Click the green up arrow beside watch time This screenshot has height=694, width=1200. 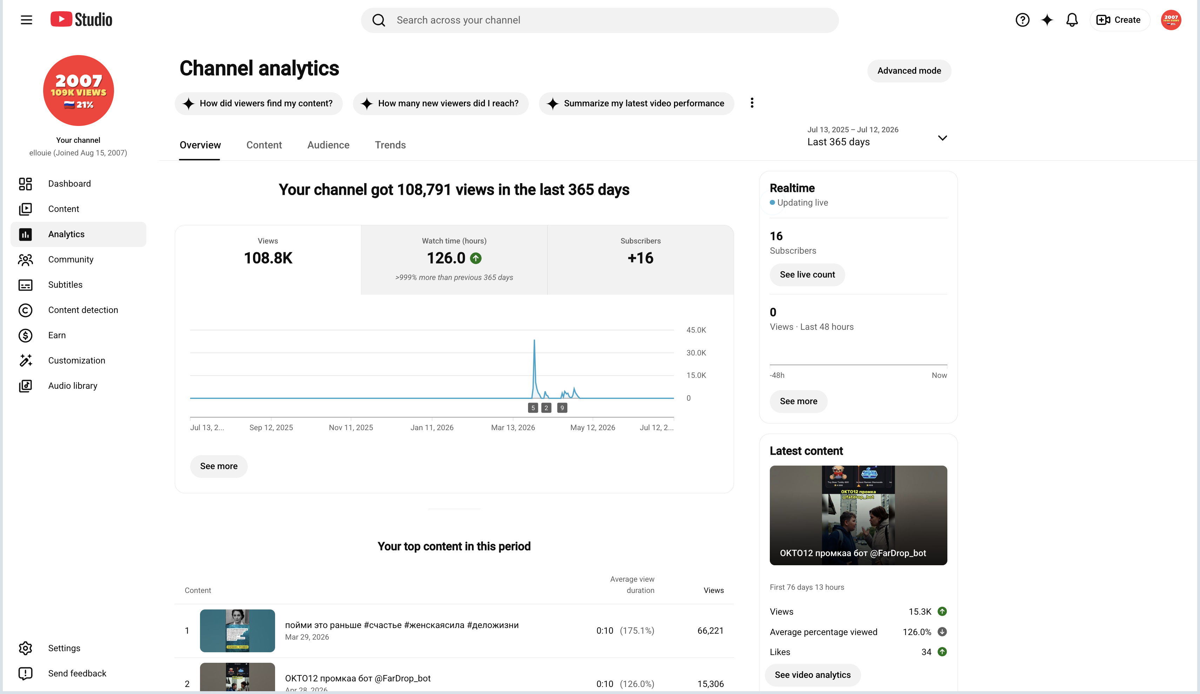tap(476, 258)
